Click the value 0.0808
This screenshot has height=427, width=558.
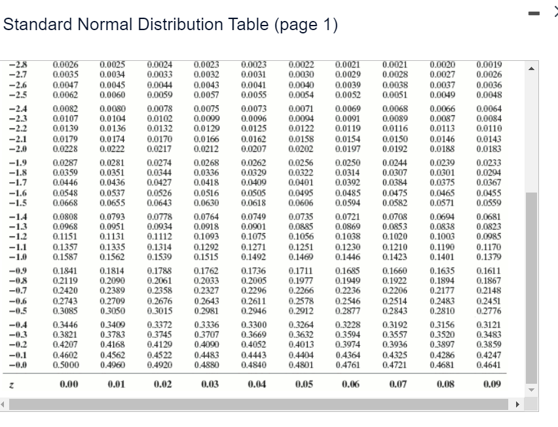point(65,217)
